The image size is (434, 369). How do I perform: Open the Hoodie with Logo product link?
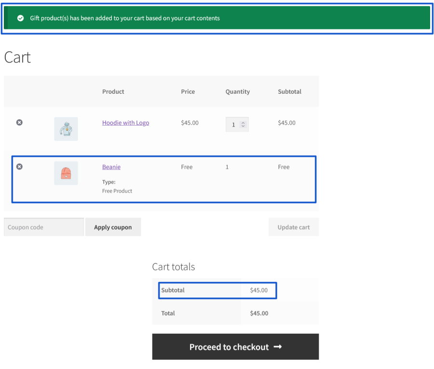click(x=125, y=123)
